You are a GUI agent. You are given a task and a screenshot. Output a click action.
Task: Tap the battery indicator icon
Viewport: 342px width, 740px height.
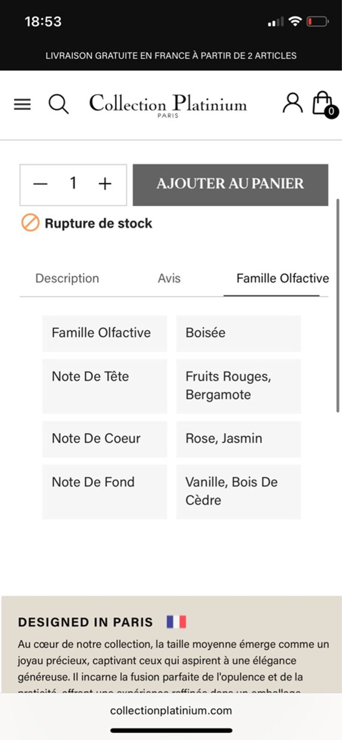(x=317, y=21)
